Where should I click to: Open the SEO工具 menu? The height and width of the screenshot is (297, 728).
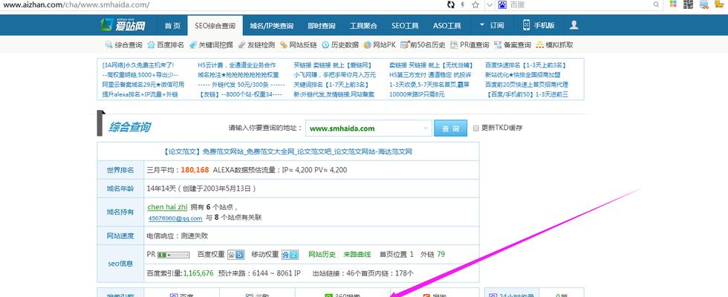point(405,25)
